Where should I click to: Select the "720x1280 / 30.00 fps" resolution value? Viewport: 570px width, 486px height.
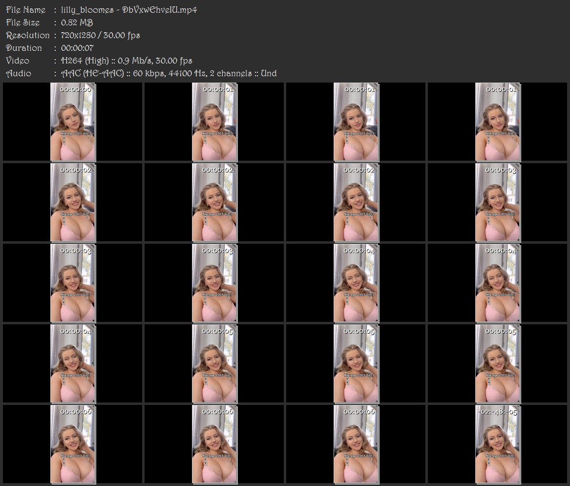tap(100, 35)
